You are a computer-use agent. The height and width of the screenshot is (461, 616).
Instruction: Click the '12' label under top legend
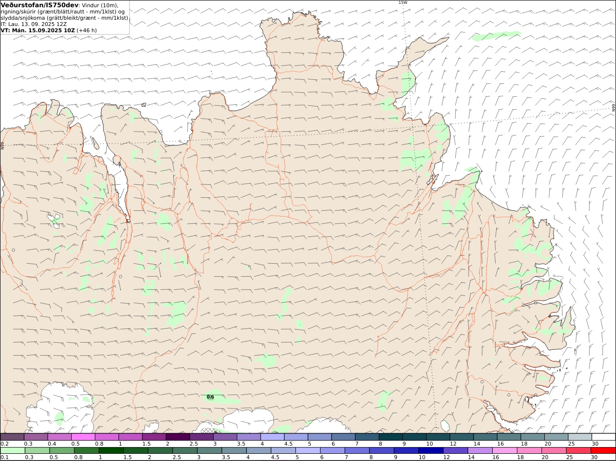[x=453, y=444]
